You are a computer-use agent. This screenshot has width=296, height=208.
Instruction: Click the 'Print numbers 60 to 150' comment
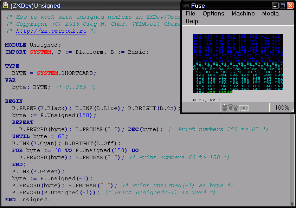click(x=180, y=157)
